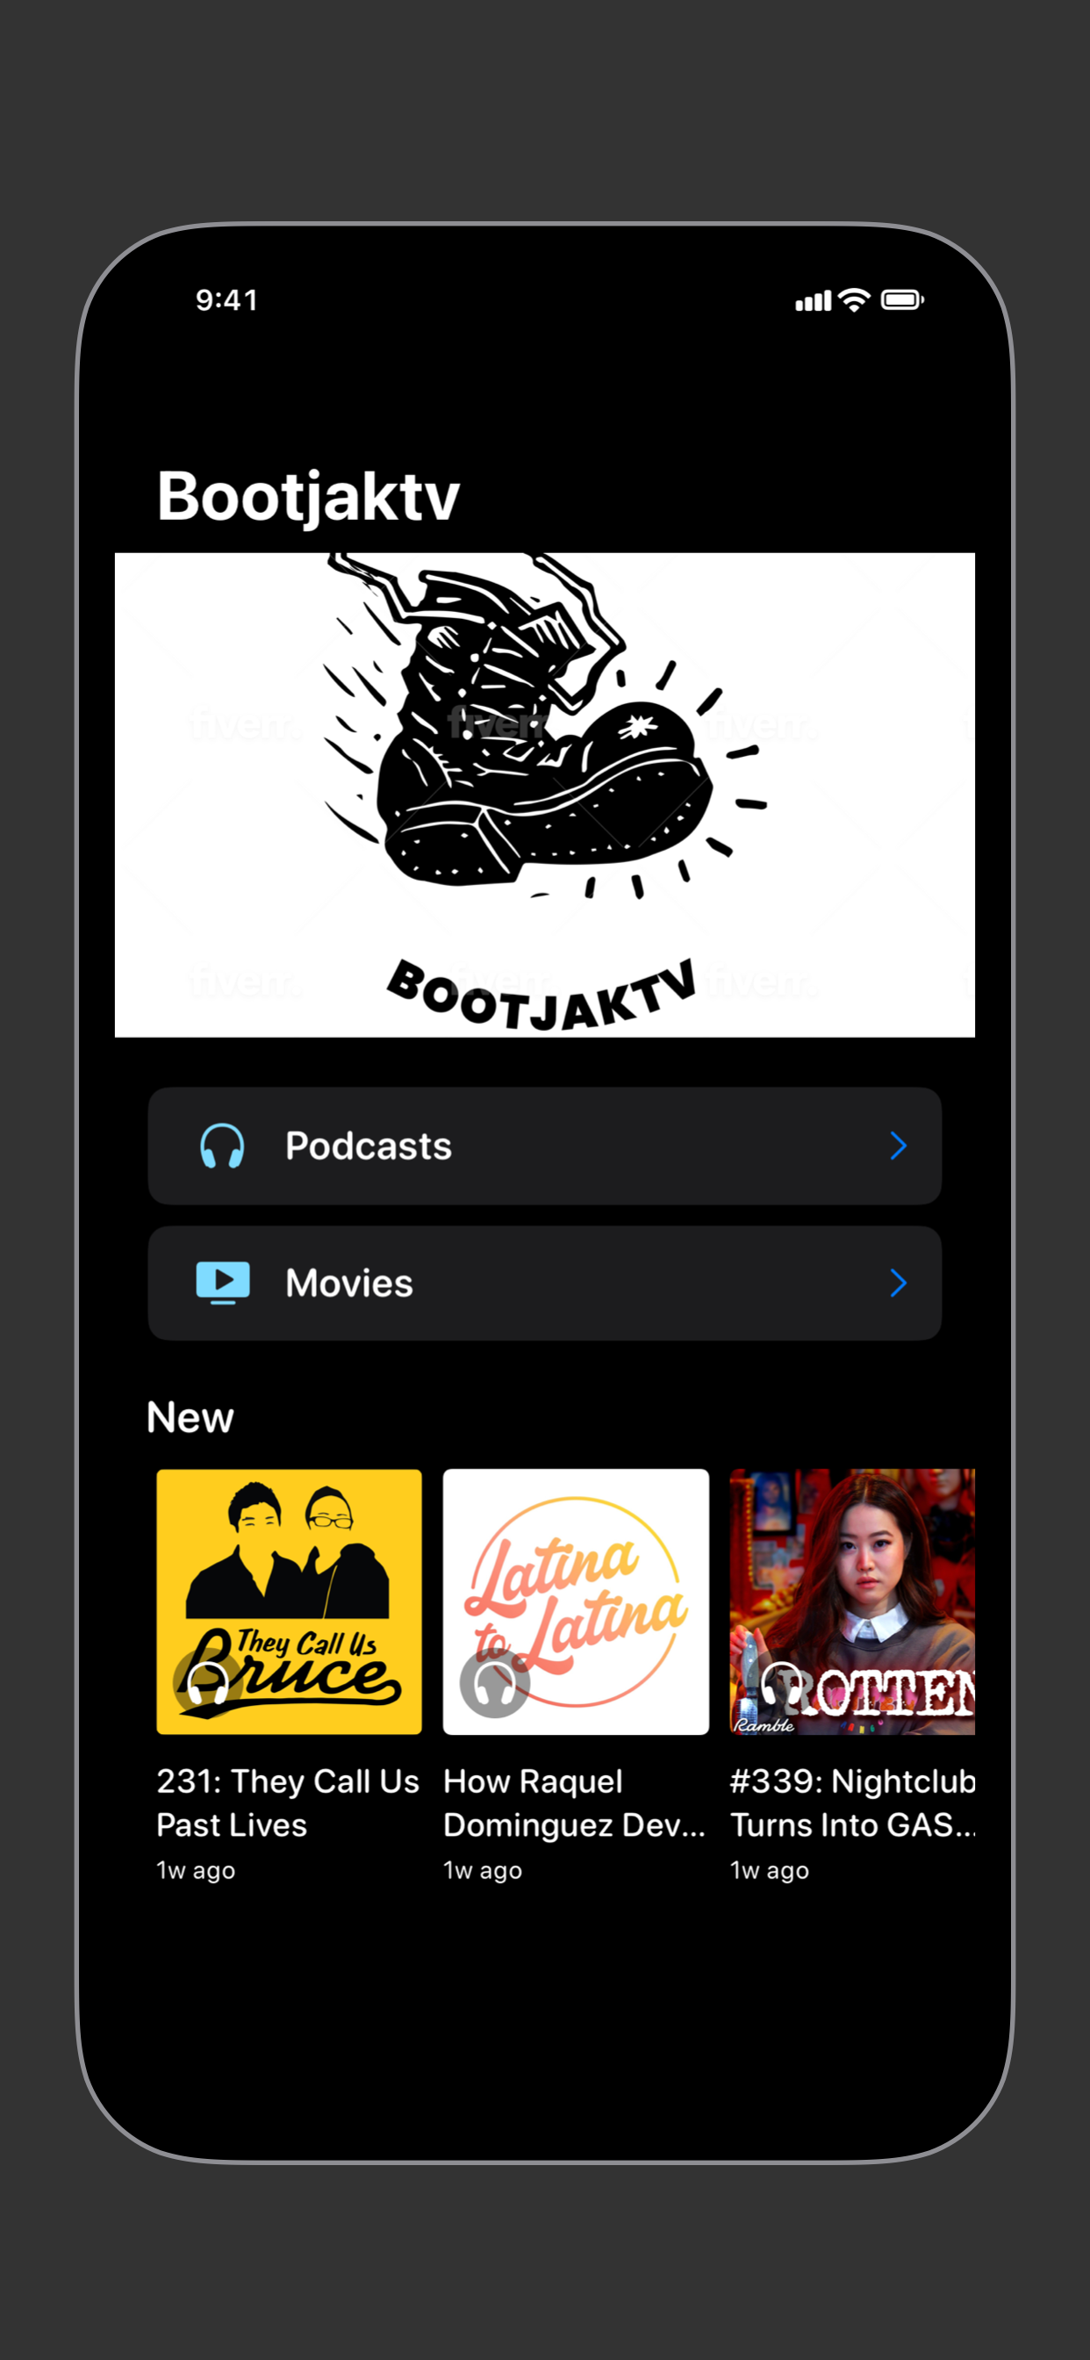Tap the They Call Us Bruce artwork
Screen dimensions: 1090x2360
(x=290, y=1601)
